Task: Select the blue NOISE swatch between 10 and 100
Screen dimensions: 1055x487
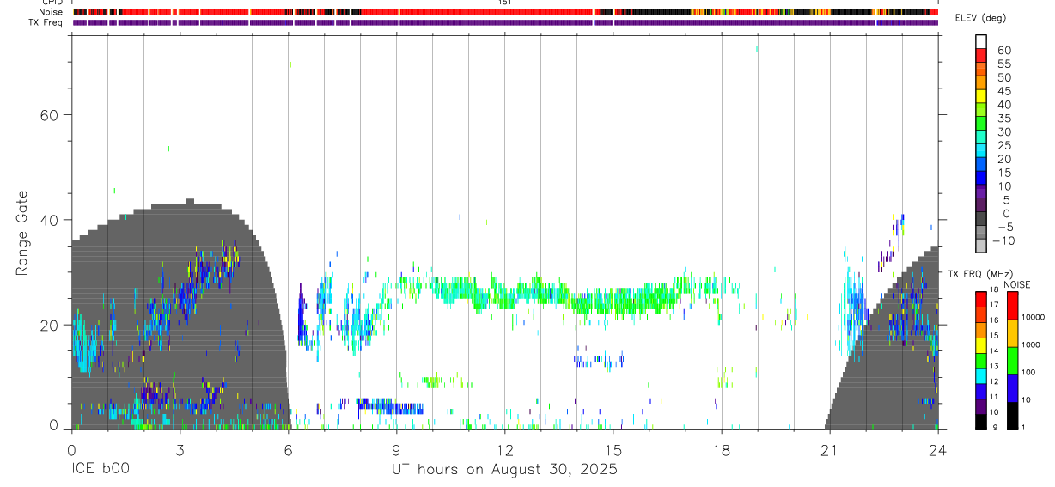Action: 1013,388
